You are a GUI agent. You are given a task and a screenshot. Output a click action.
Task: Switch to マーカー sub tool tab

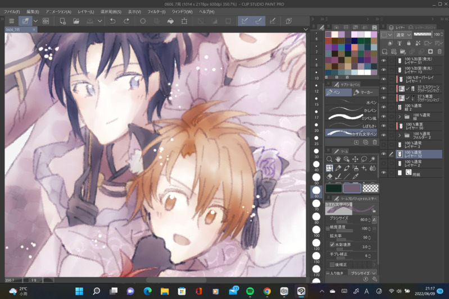[365, 93]
